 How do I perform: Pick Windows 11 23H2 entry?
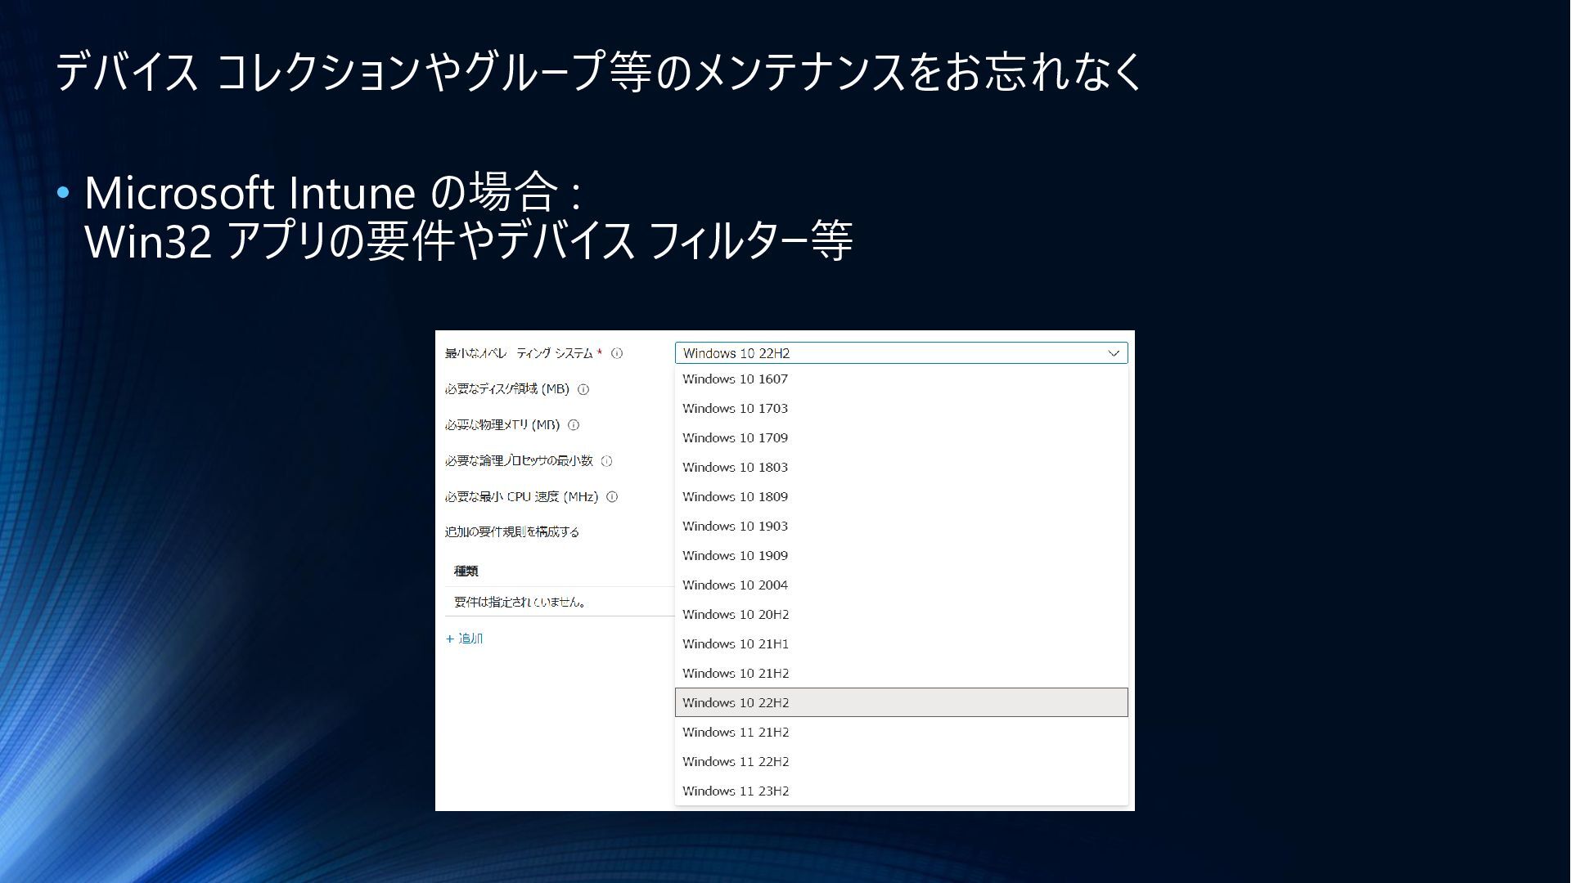901,791
